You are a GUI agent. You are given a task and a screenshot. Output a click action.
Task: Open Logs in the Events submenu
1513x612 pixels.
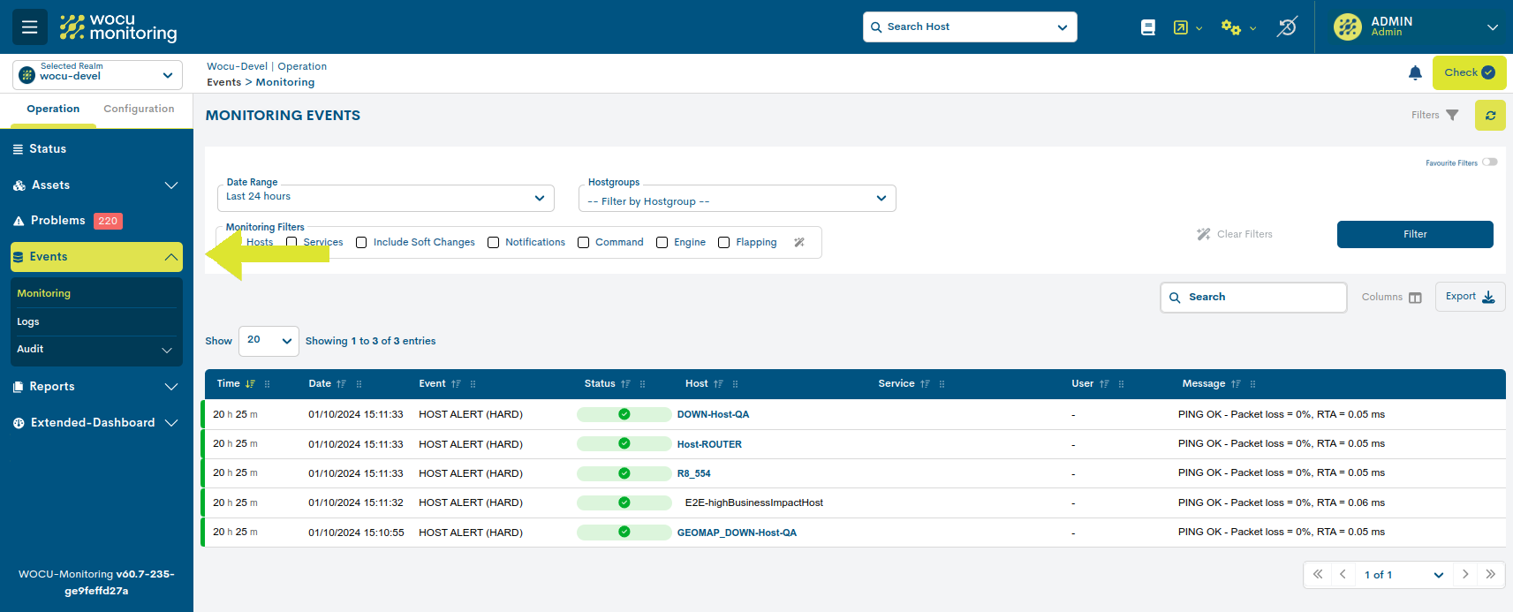tap(28, 322)
